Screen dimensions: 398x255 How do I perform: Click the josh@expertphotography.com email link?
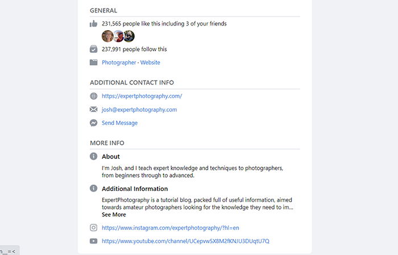pyautogui.click(x=139, y=110)
